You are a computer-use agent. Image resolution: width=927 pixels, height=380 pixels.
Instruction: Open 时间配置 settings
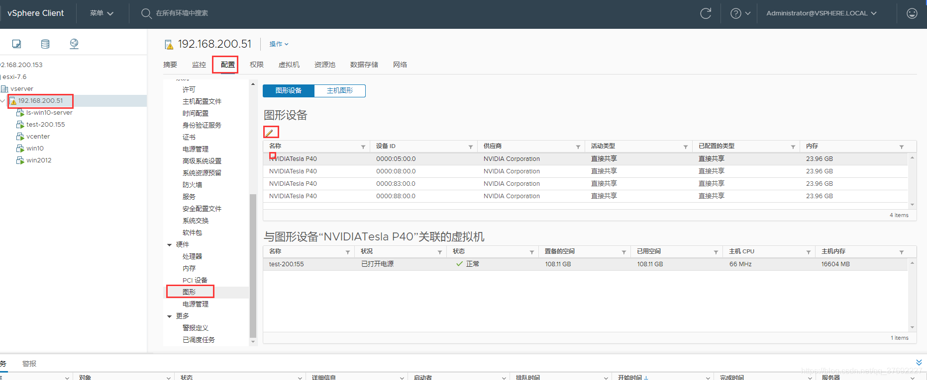click(x=196, y=113)
